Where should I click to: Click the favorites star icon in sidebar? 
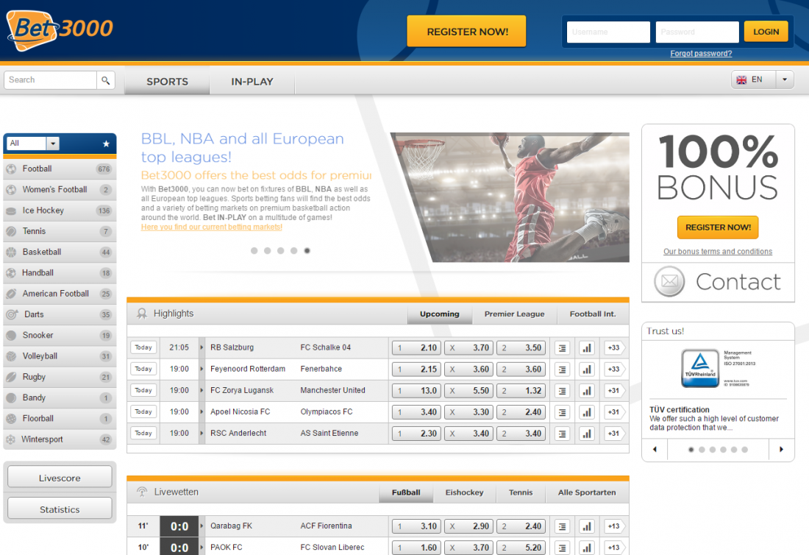[107, 144]
